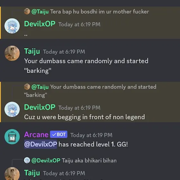Click small Taiju avatar in the barking reply preview
The height and width of the screenshot is (180, 180).
(x=27, y=87)
